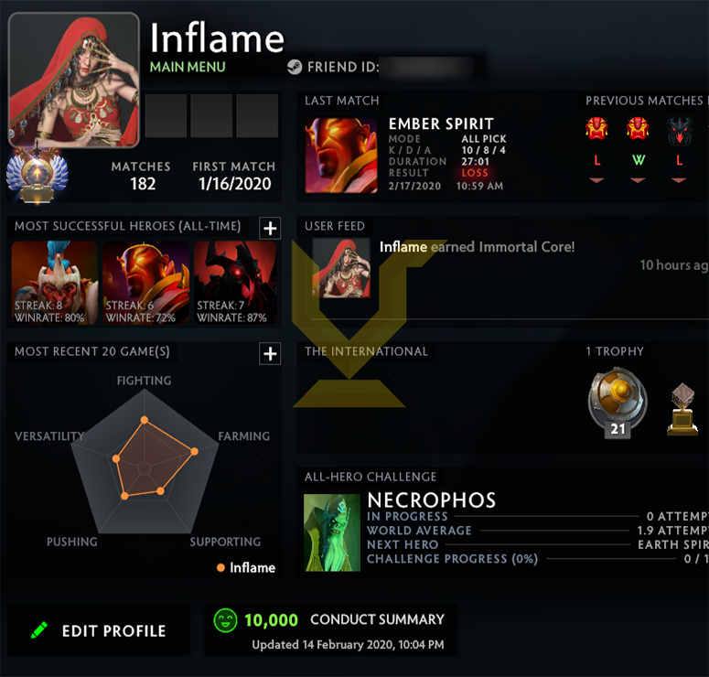This screenshot has height=677, width=709.
Task: Click the cube trophy on the pedestal
Action: 682,409
